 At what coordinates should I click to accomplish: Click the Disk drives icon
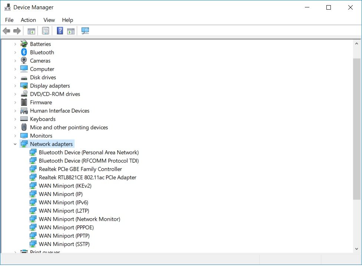(x=24, y=78)
